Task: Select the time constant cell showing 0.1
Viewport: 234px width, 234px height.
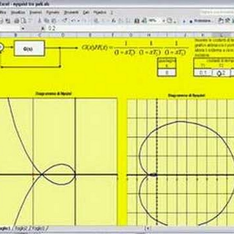Action: [203, 73]
